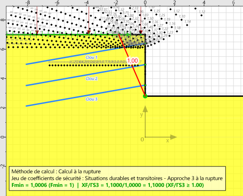This screenshot has width=243, height=196.
Task: Click the red 1,00 safety factor label
Action: click(x=132, y=60)
